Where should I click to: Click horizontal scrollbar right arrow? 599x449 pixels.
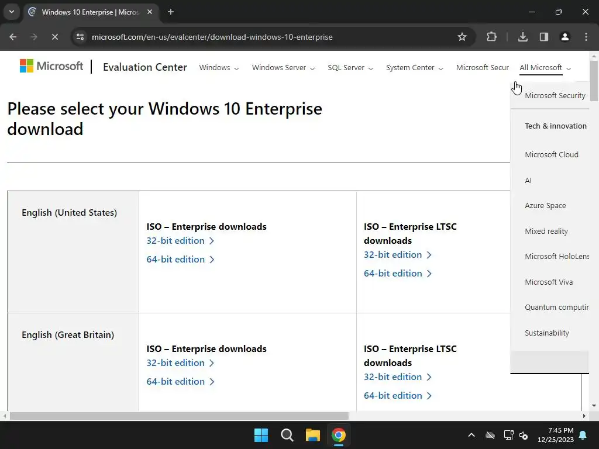tap(584, 416)
